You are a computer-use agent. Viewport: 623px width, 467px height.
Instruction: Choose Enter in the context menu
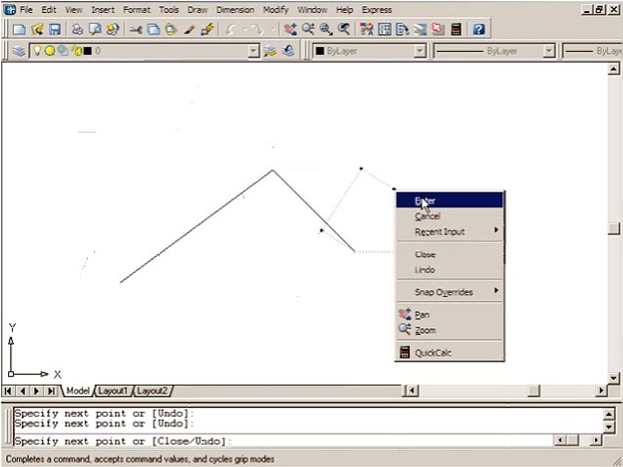pos(450,200)
